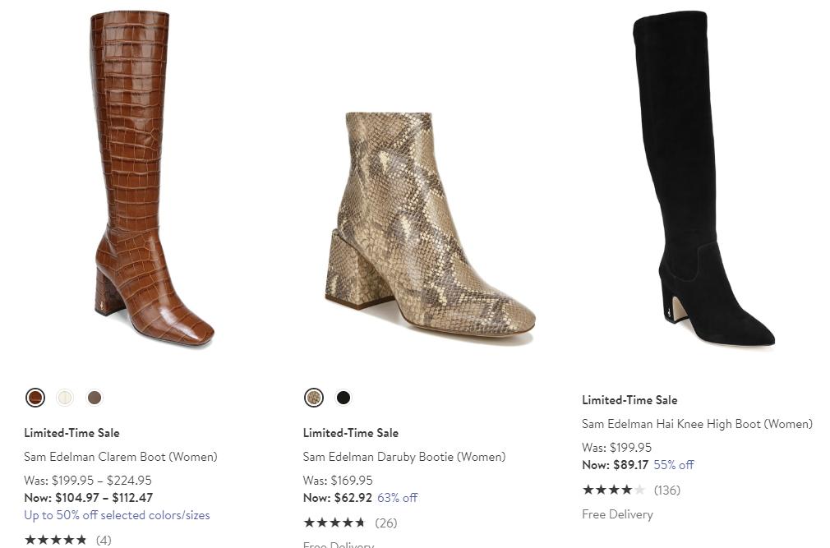This screenshot has width=830, height=548.
Task: Click the star rating for Hai Knee High Boot
Action: [x=613, y=490]
